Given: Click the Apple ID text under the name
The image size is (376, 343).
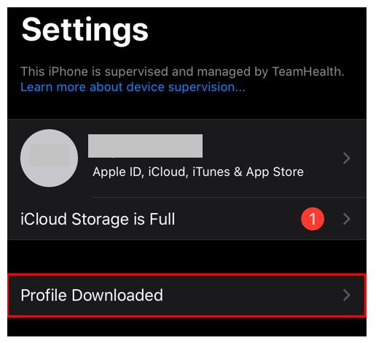Looking at the screenshot, I should (x=118, y=171).
